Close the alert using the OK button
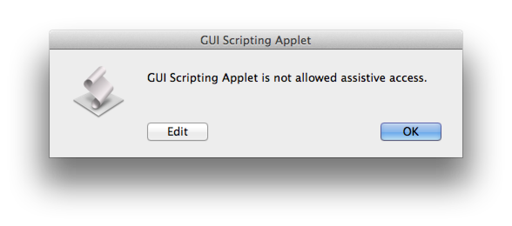The width and height of the screenshot is (512, 226). point(411,132)
